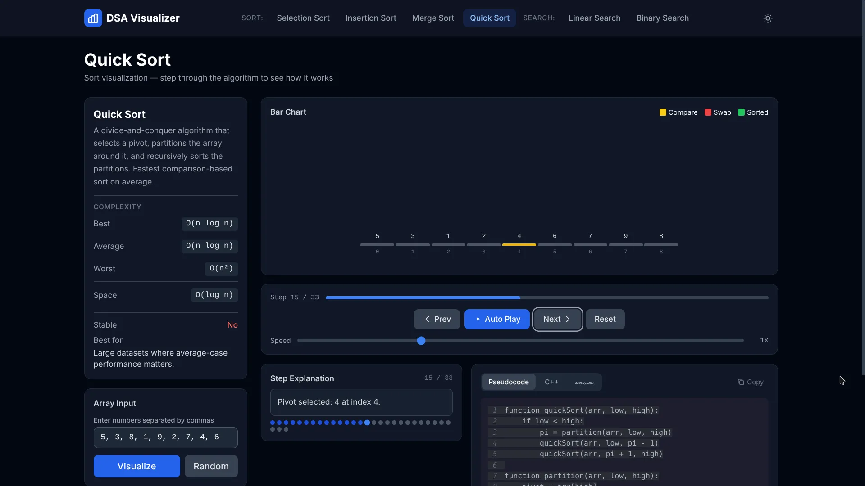
Task: Click the step progress bar
Action: click(x=547, y=297)
